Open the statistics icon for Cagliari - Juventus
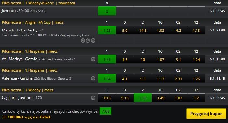Viewport: 228px width, 123px height. [93, 98]
